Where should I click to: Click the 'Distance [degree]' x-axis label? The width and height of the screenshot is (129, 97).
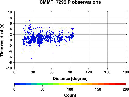click(x=70, y=79)
